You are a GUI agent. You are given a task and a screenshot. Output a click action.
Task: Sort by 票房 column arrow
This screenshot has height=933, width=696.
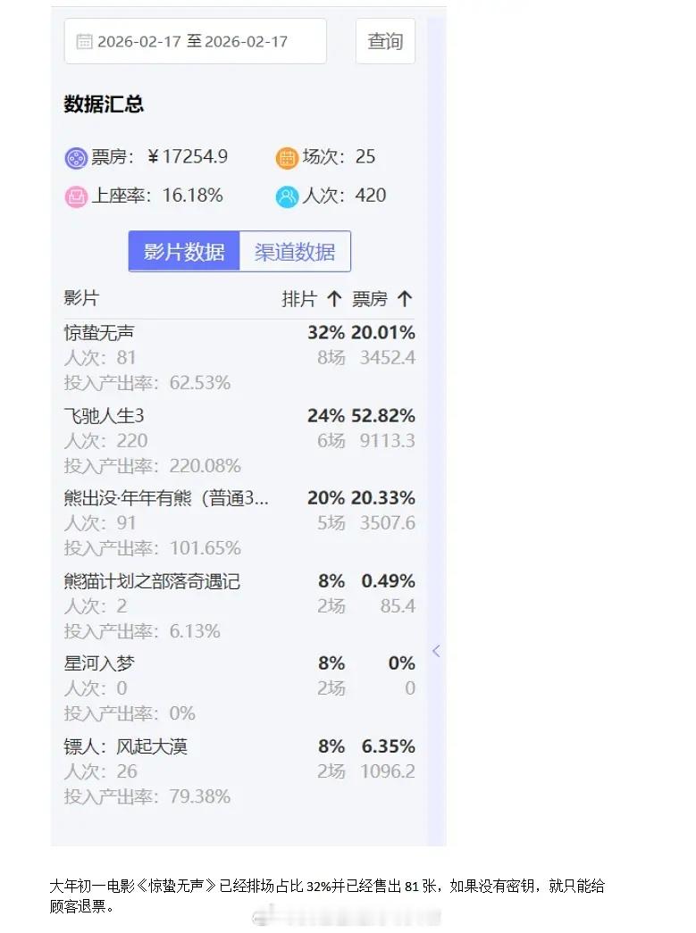tap(405, 299)
